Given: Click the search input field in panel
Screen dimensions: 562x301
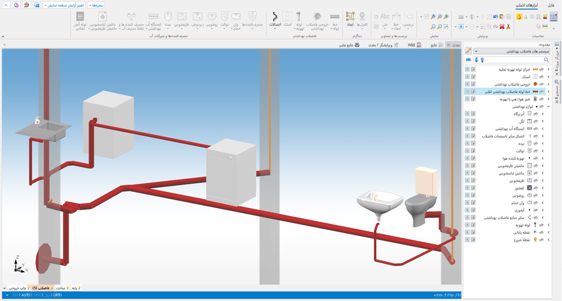Looking at the screenshot, I should click(512, 60).
